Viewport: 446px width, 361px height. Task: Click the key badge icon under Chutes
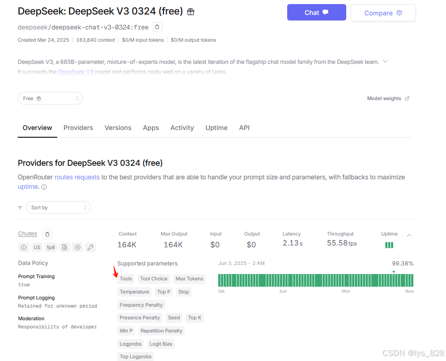point(90,247)
